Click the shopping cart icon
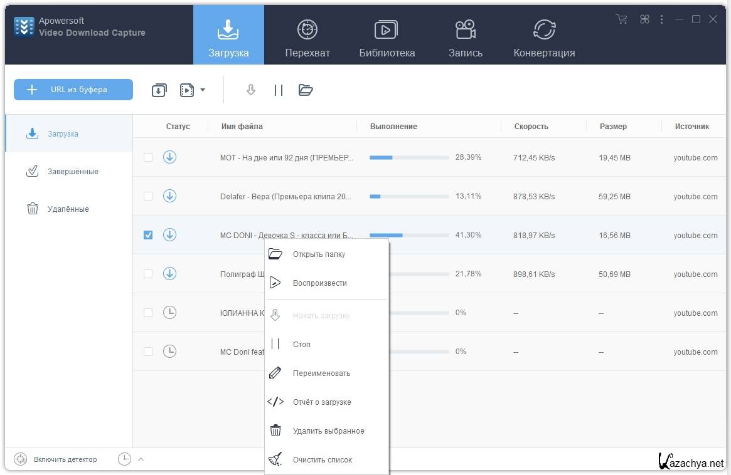 [x=622, y=19]
